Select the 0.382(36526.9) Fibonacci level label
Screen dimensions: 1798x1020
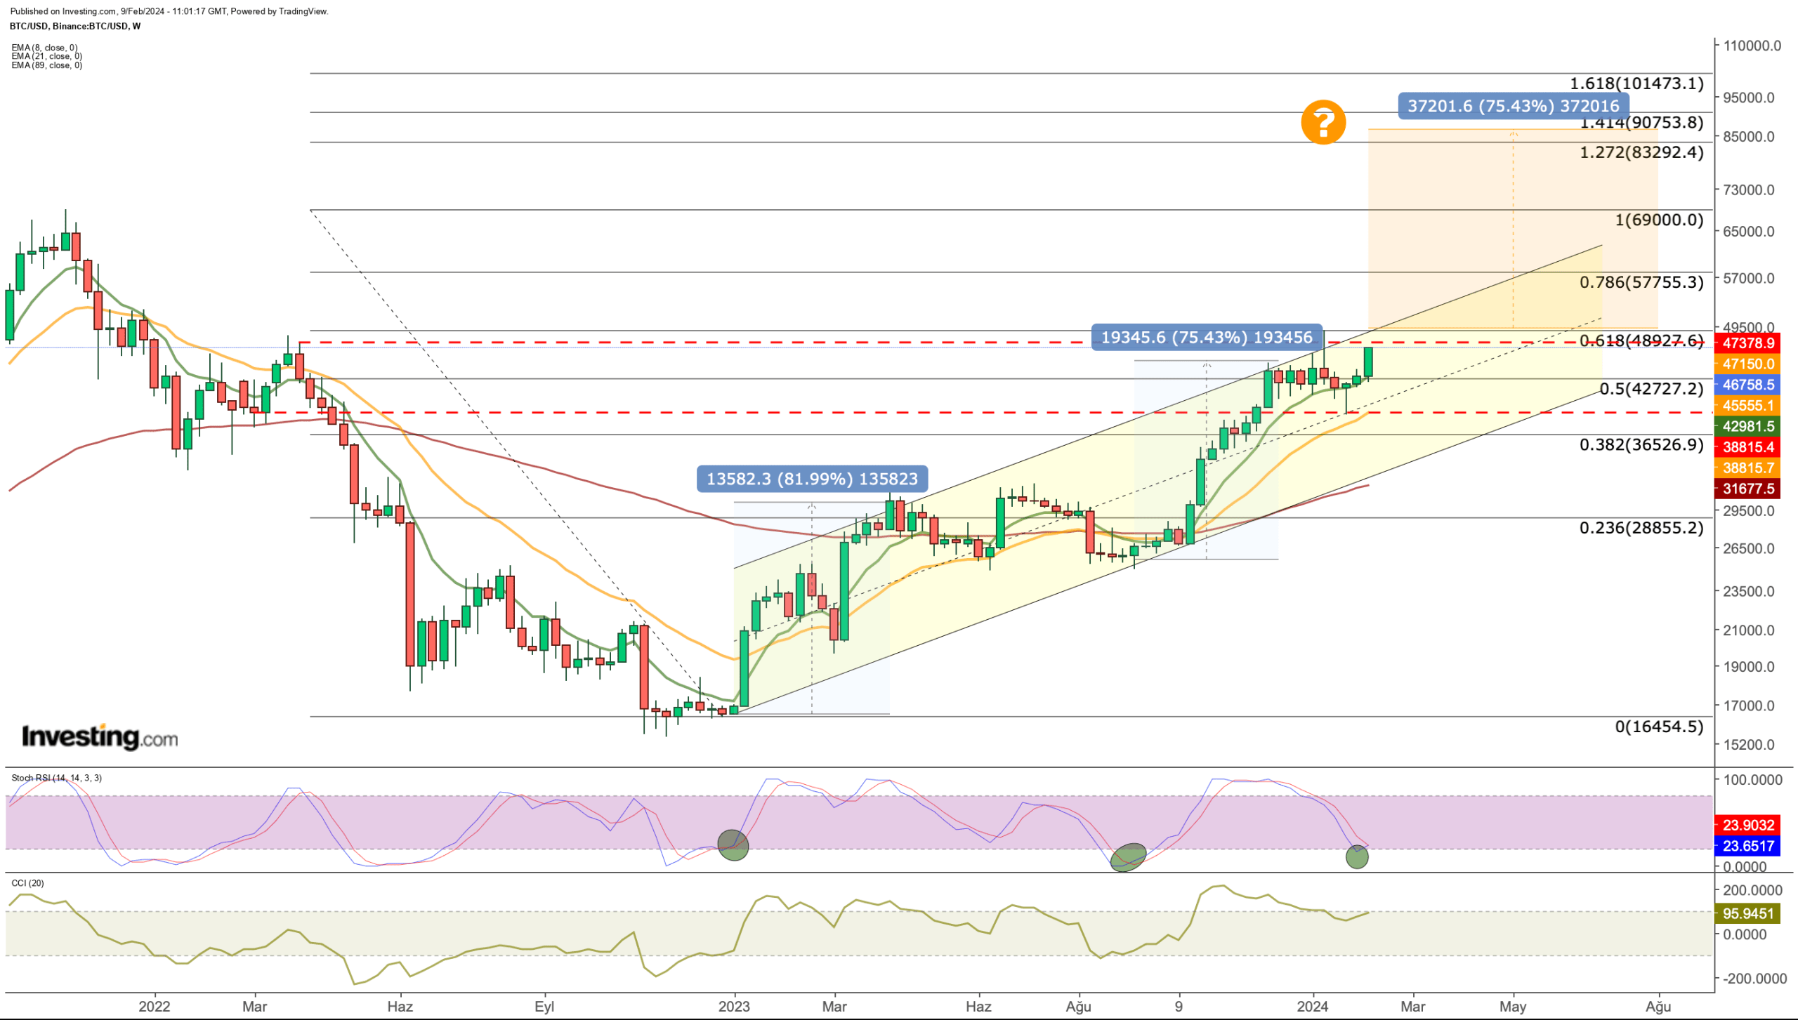(1641, 444)
